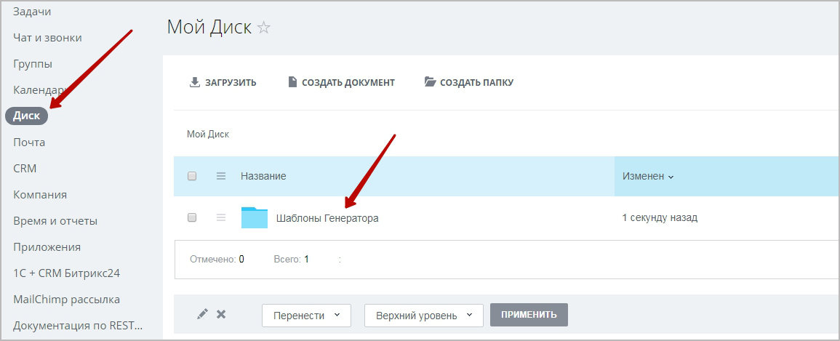
Task: Select the Диск menu item
Action: (x=26, y=116)
